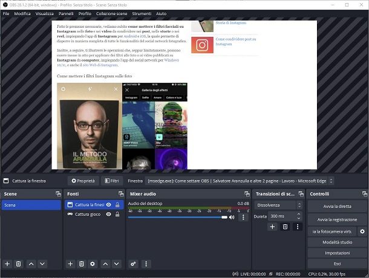The height and width of the screenshot is (278, 369).
Task: Delete selected scene with the trash icon
Action: (18, 264)
